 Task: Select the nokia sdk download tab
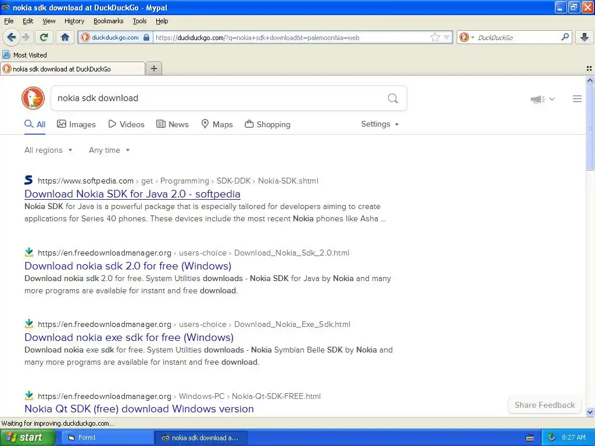(73, 69)
